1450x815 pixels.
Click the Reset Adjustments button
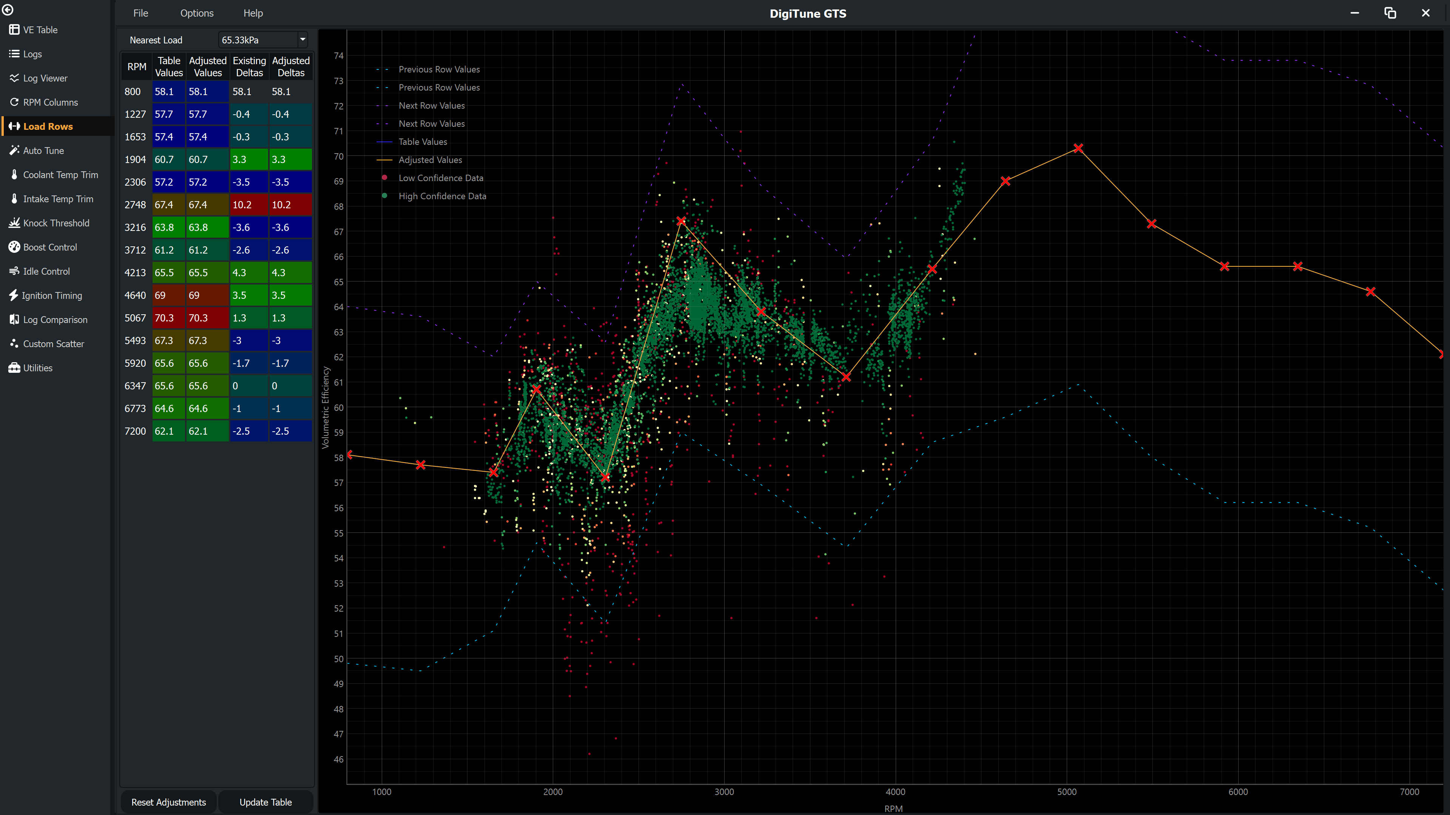click(168, 802)
